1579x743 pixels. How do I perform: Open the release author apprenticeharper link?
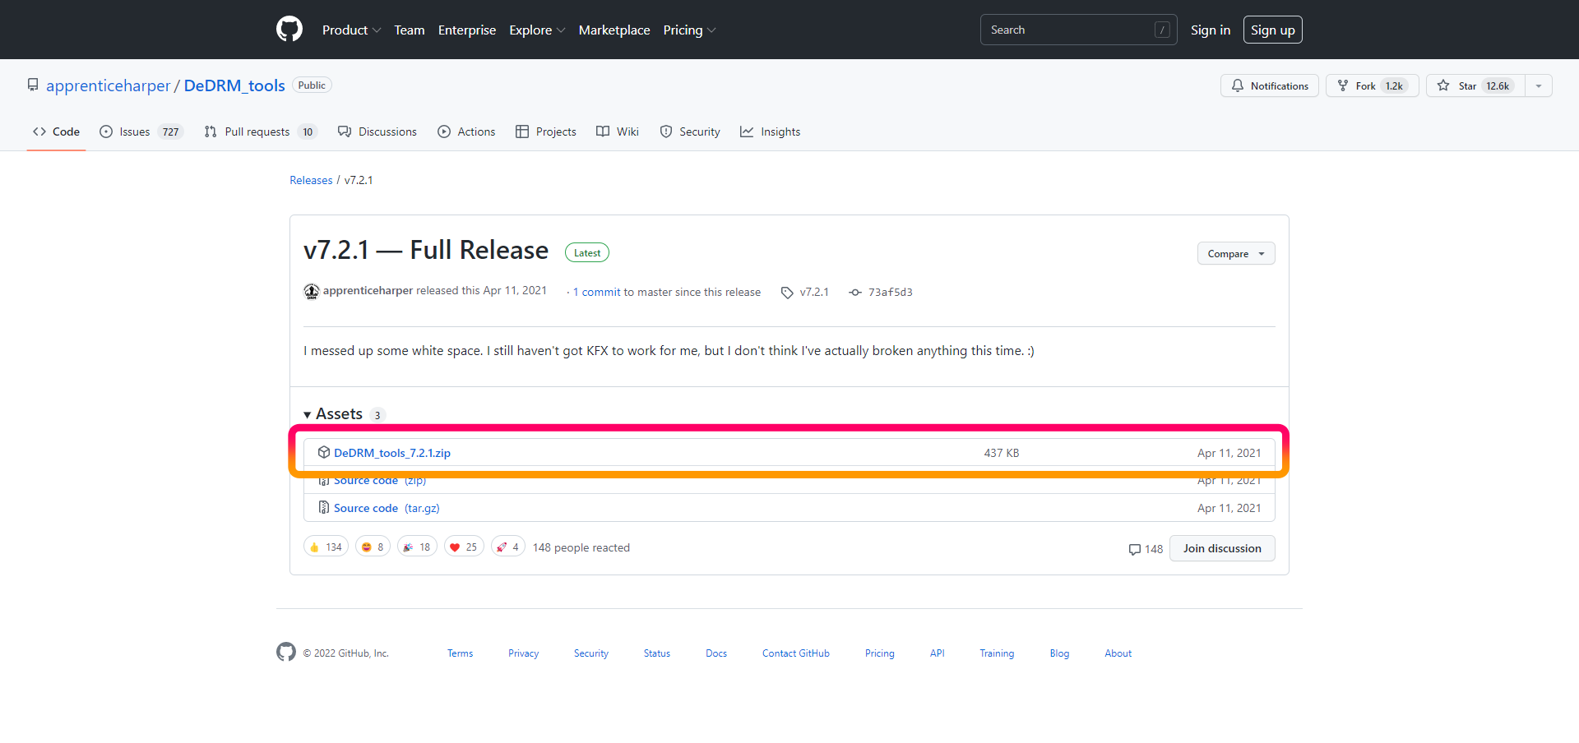pyautogui.click(x=368, y=291)
